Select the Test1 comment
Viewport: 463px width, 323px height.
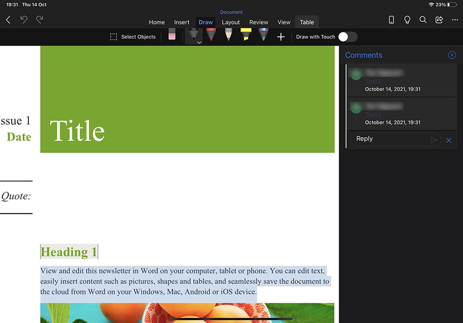402,80
